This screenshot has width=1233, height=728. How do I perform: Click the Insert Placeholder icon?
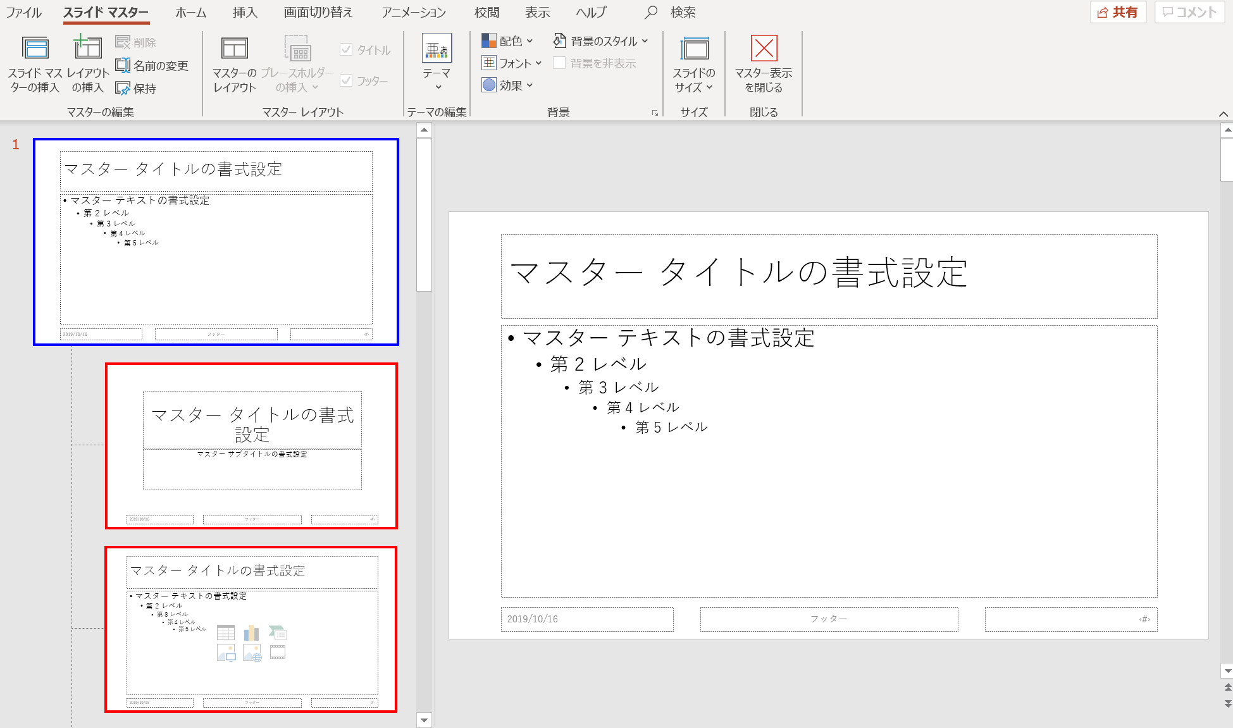[297, 49]
